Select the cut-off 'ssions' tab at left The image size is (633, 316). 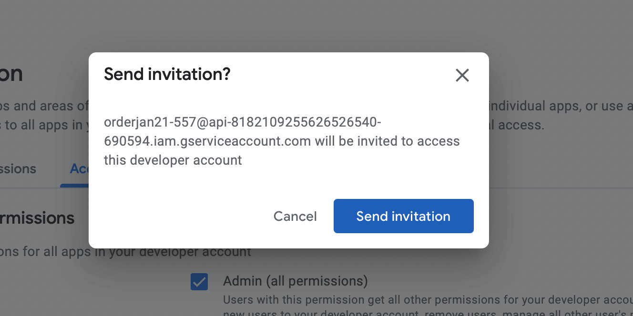(x=18, y=169)
